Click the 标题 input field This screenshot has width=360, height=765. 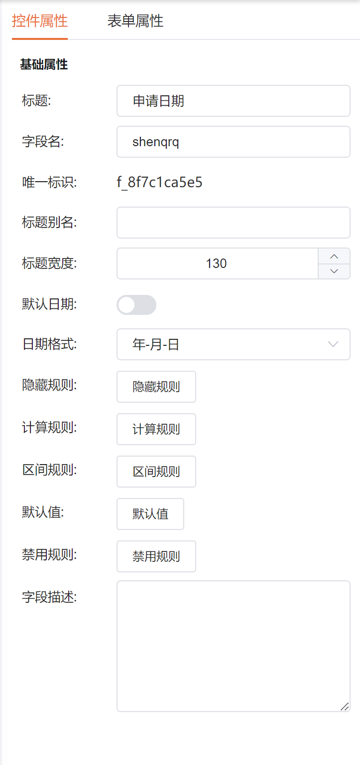click(x=233, y=101)
